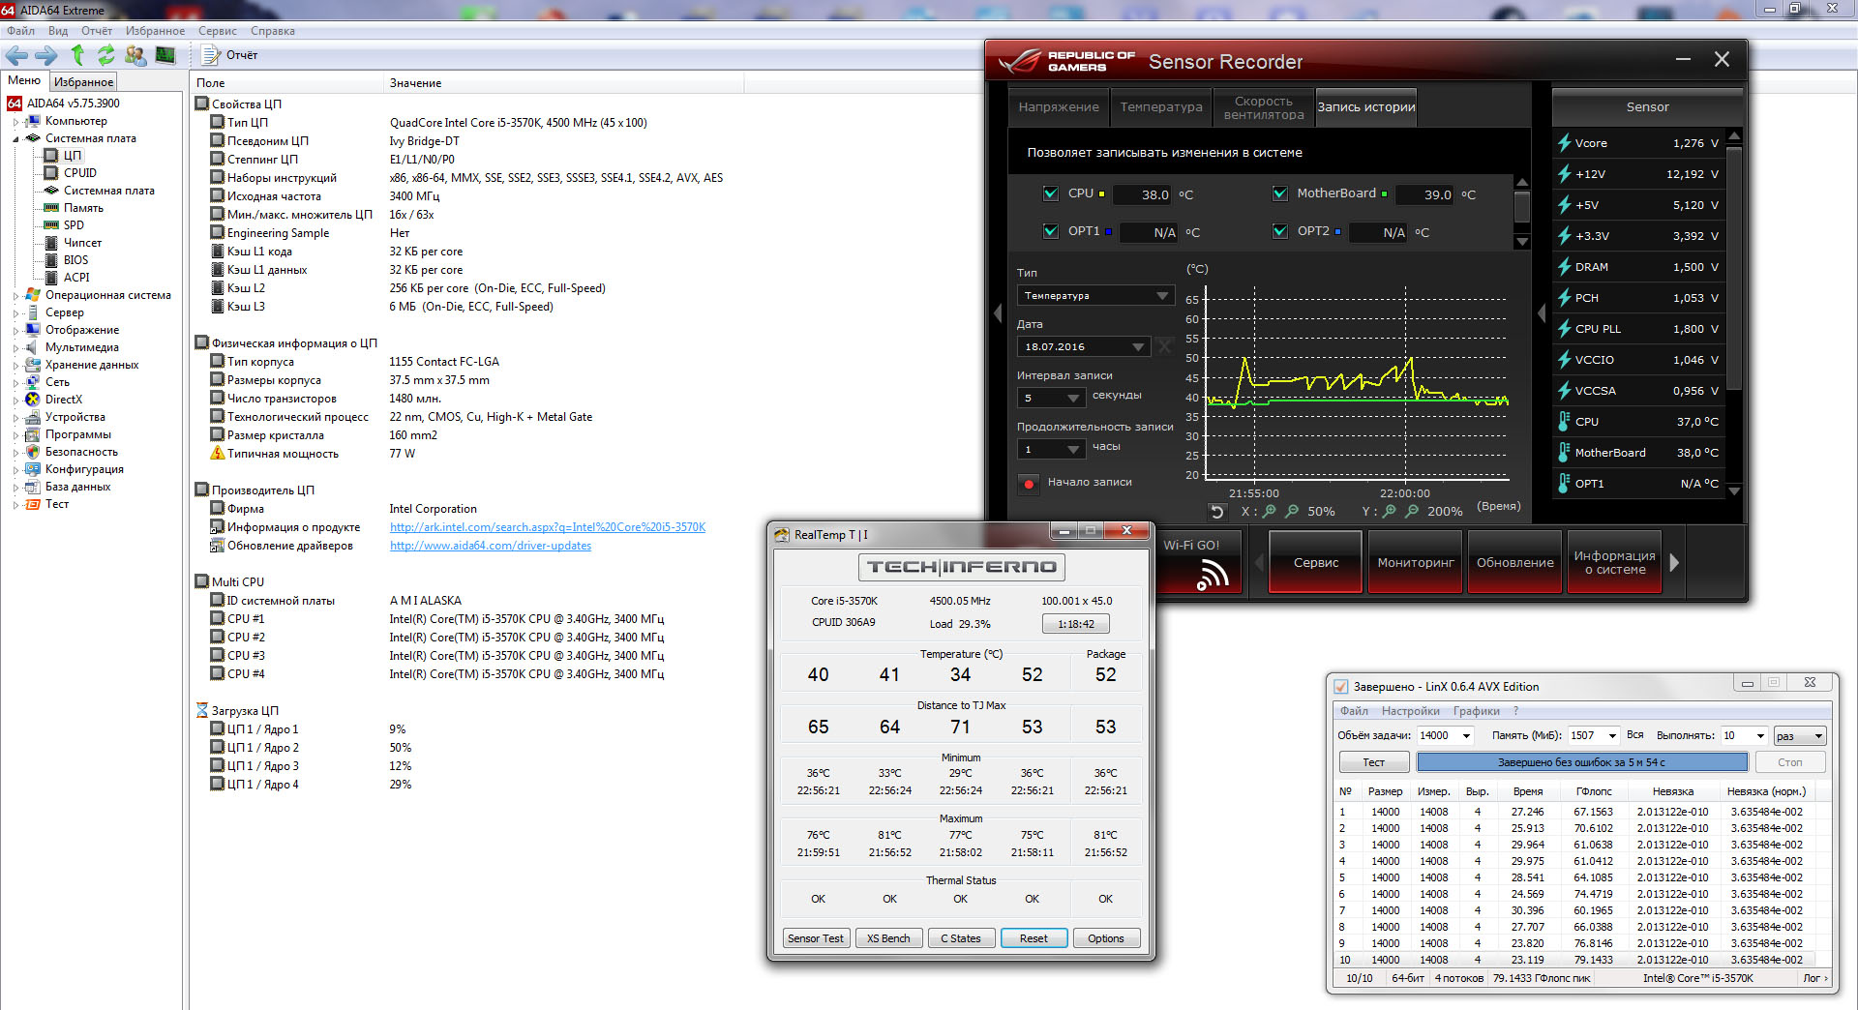
Task: Click the Тест button in LinX
Action: 1373,762
